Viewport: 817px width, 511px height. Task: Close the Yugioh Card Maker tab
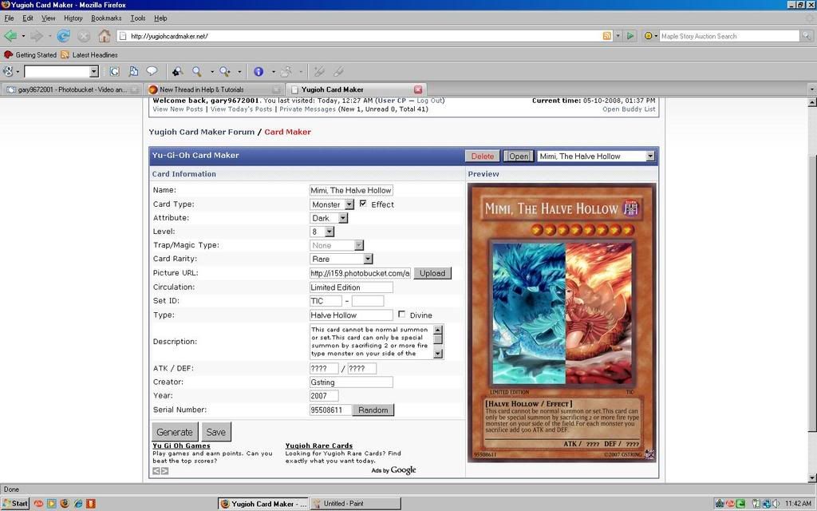418,89
